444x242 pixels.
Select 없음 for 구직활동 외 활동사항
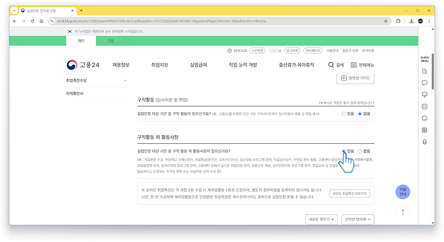click(x=360, y=151)
